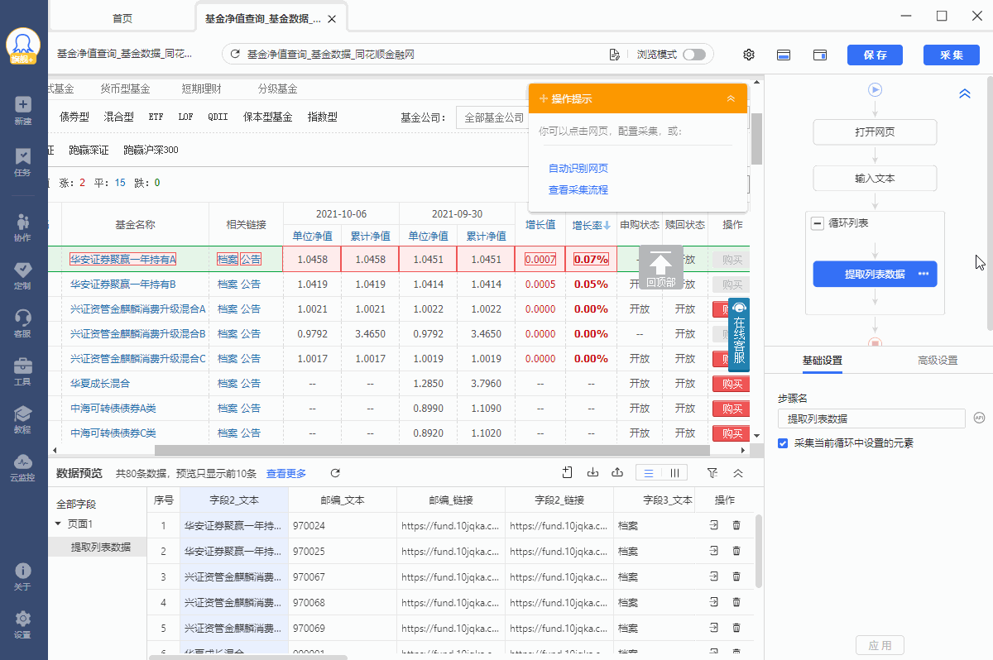Click the web page vertical scrollbar thumb
This screenshot has height=660, width=993.
point(756,138)
